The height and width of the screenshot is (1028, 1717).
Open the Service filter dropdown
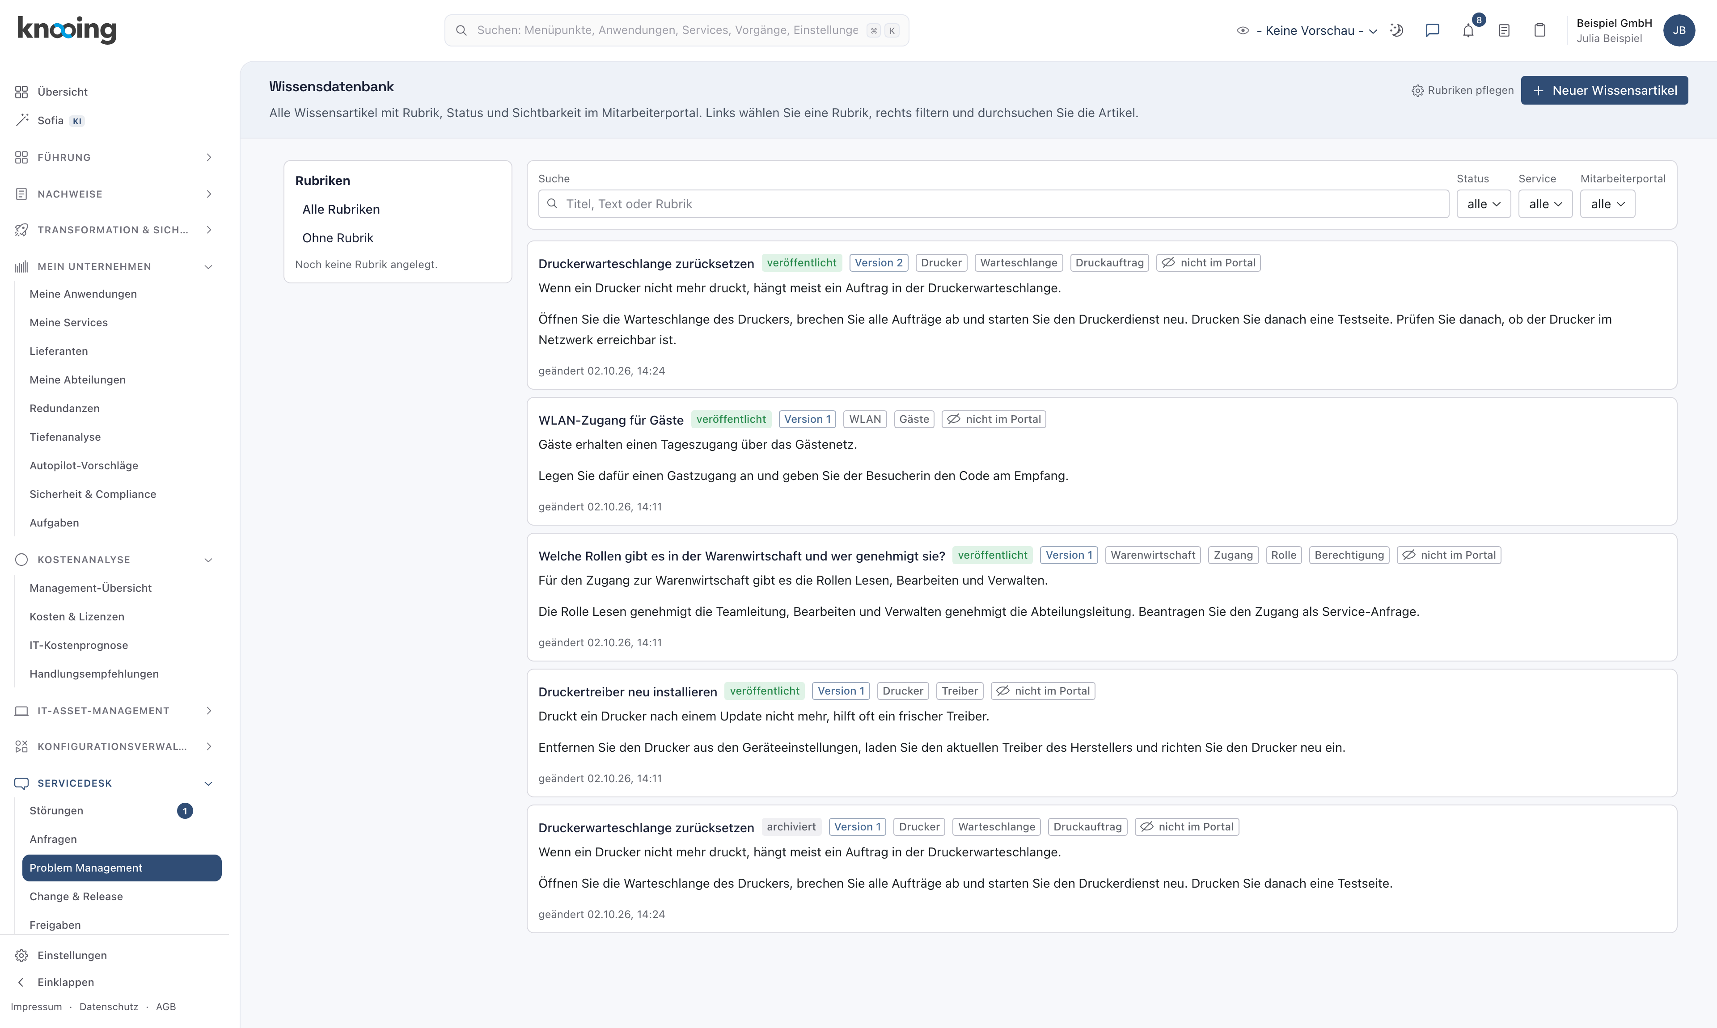[1545, 204]
